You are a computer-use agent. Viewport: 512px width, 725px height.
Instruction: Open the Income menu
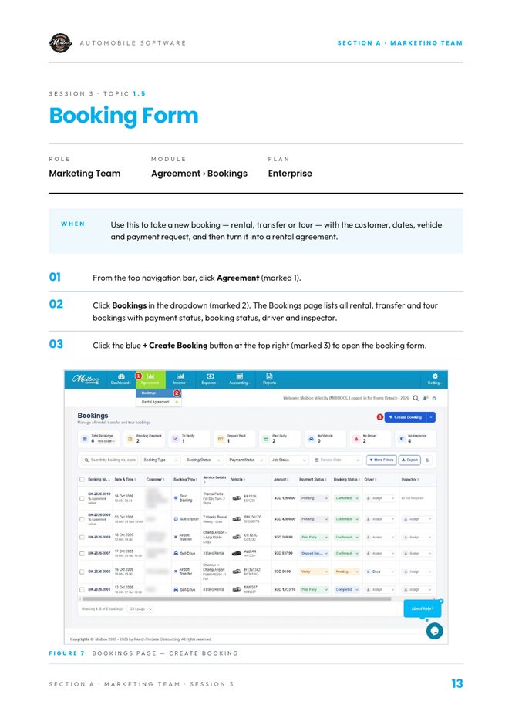coord(180,379)
